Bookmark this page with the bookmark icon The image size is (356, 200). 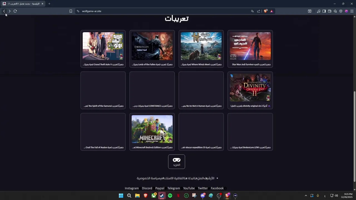click(x=71, y=11)
